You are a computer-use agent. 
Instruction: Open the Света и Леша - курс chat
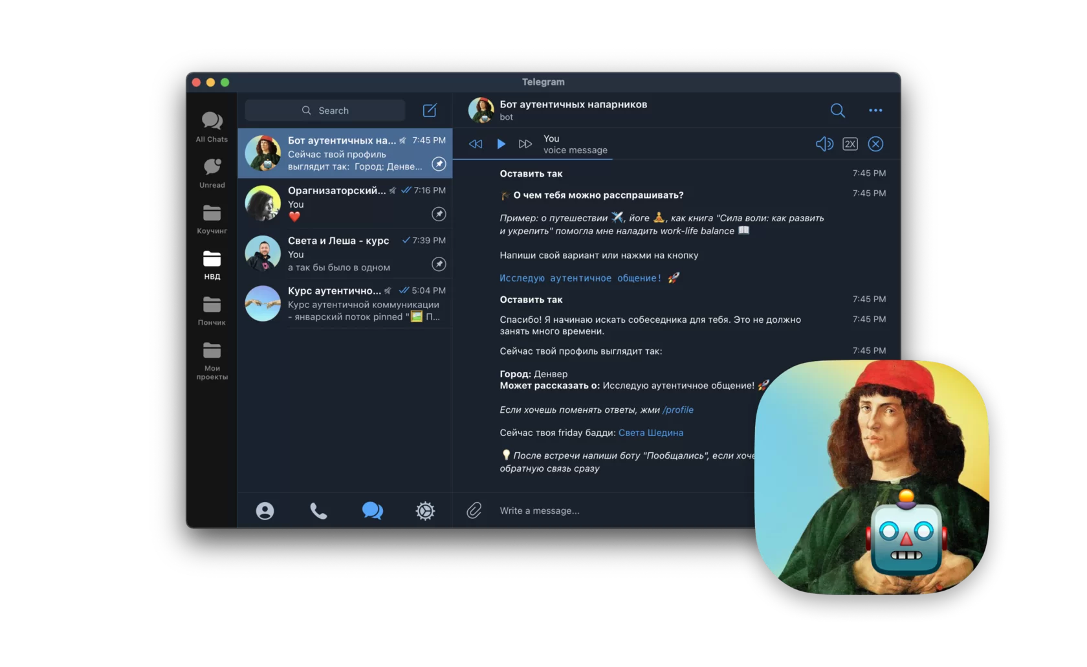(345, 254)
